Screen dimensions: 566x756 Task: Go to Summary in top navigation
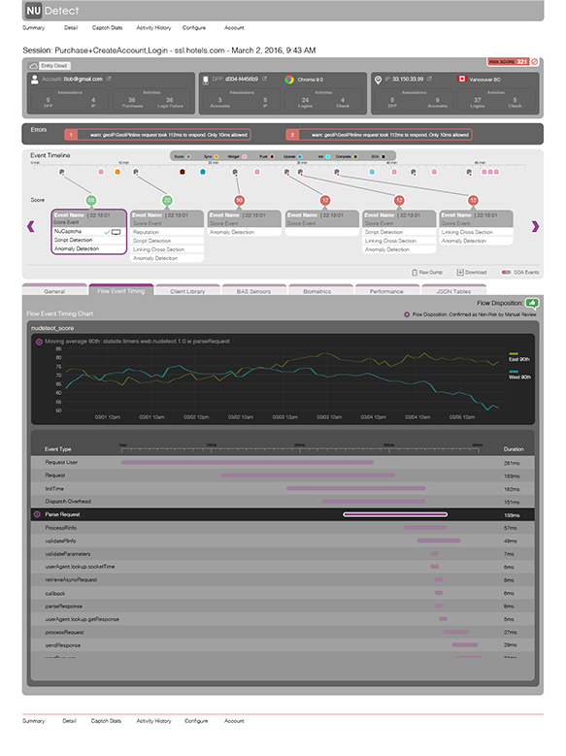pos(33,28)
